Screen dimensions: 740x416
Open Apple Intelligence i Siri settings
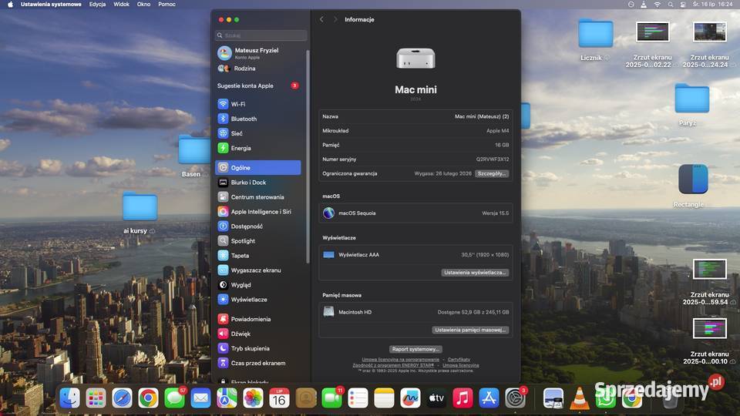(x=257, y=212)
